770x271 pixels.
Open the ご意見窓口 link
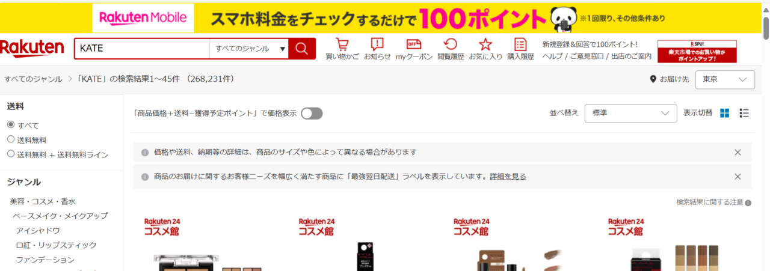pos(587,56)
